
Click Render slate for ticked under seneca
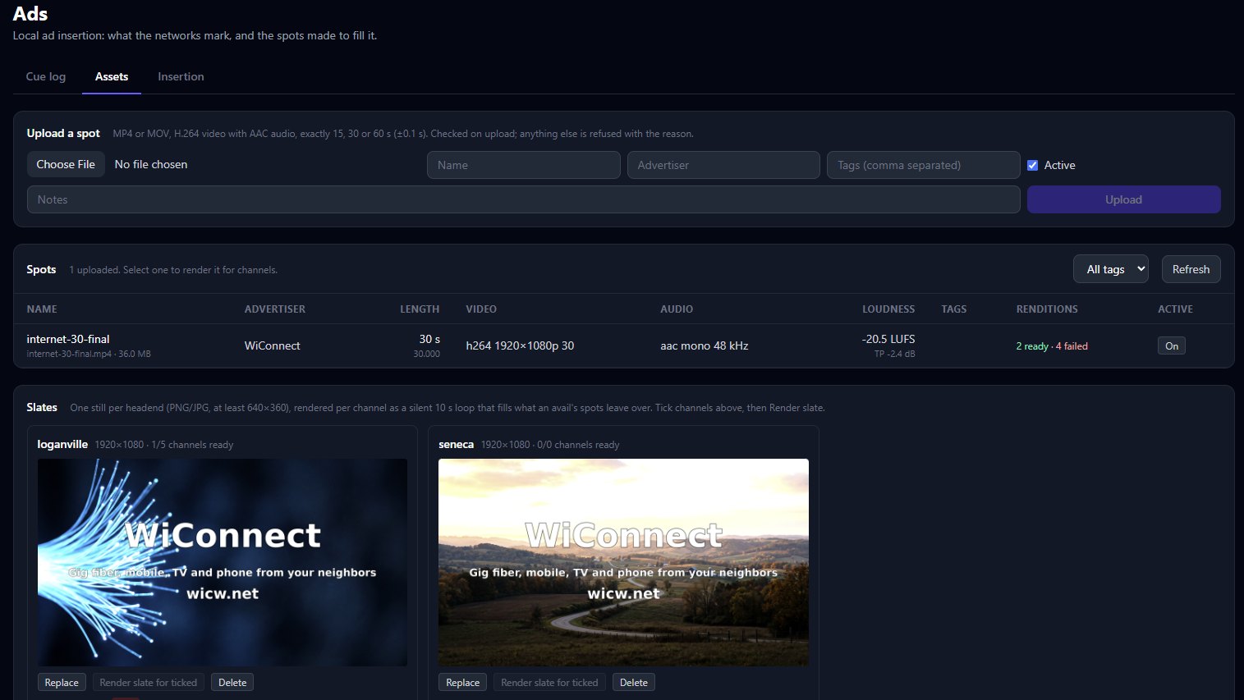coord(549,683)
